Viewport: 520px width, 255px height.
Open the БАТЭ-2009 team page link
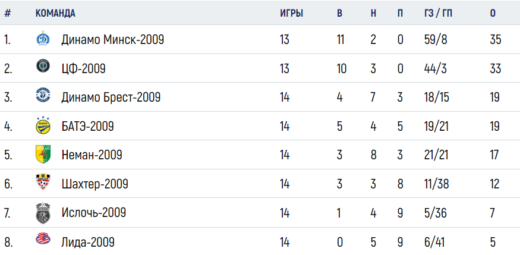click(87, 127)
